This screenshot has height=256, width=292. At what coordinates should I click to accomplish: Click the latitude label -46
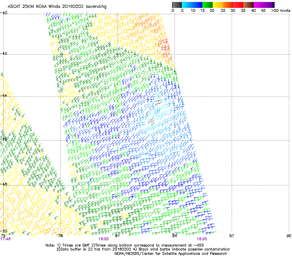pyautogui.click(x=4, y=139)
